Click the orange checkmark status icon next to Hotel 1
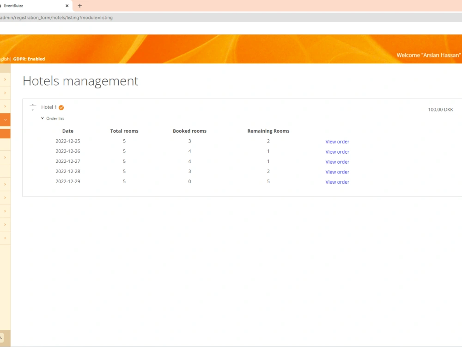The width and height of the screenshot is (462, 347). click(61, 108)
